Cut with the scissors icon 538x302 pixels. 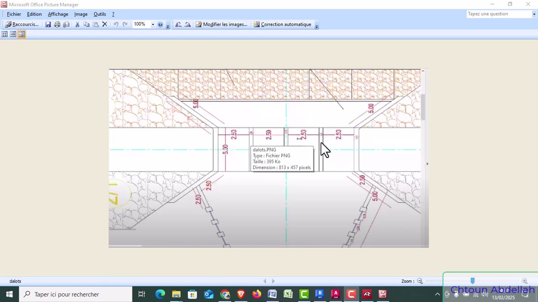pyautogui.click(x=77, y=24)
